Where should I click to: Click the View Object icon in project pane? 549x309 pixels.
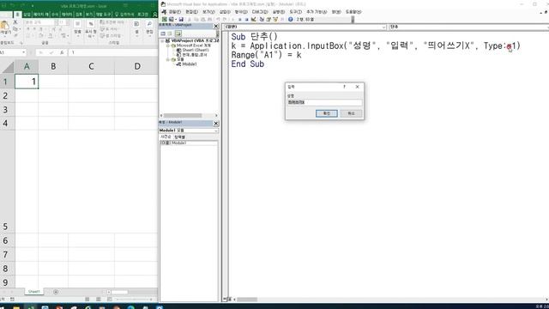(x=170, y=33)
